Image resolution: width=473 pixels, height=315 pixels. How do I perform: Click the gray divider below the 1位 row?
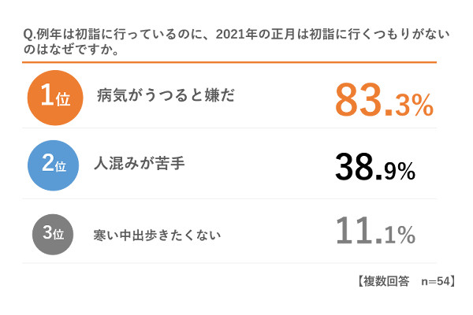(x=229, y=128)
